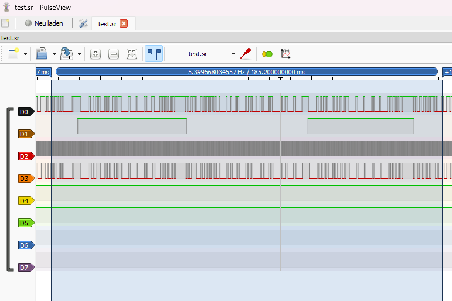Click the Neu laden button
This screenshot has width=452, height=301.
point(44,23)
